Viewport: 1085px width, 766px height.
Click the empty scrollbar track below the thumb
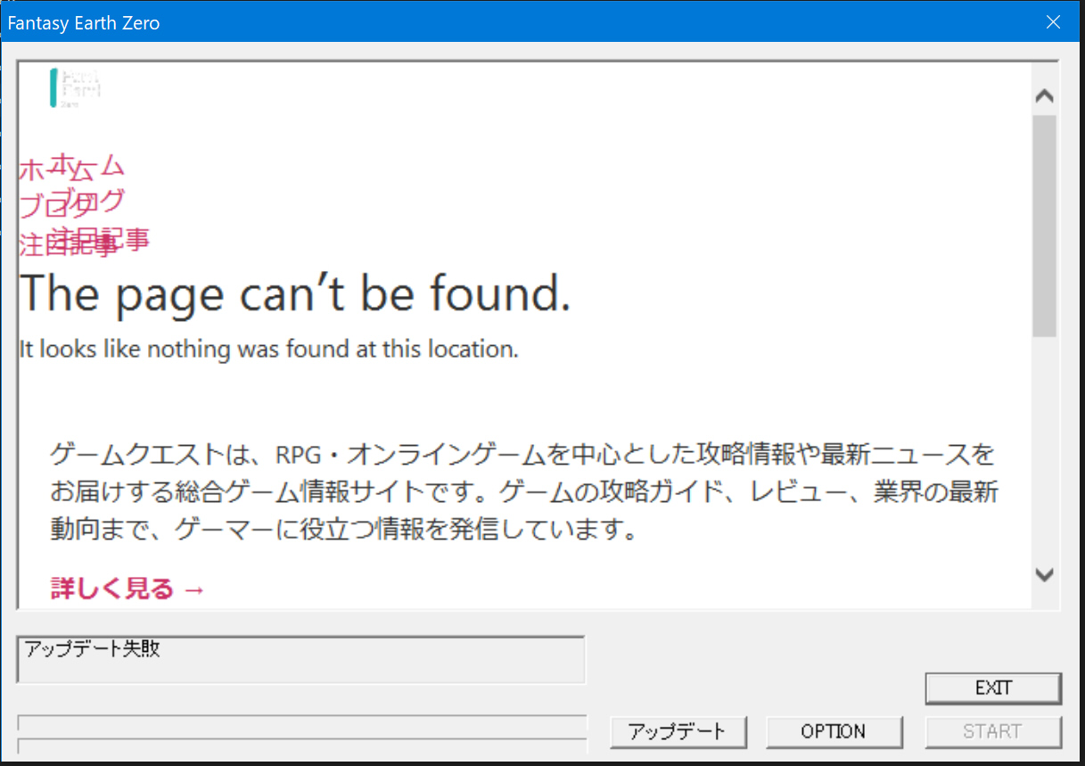click(x=1044, y=446)
